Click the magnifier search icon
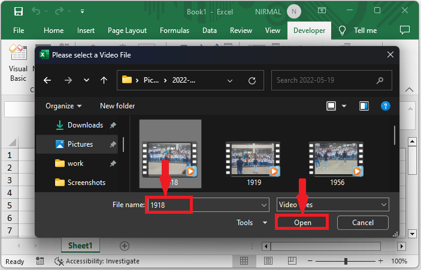This screenshot has height=270, width=421. point(380,80)
